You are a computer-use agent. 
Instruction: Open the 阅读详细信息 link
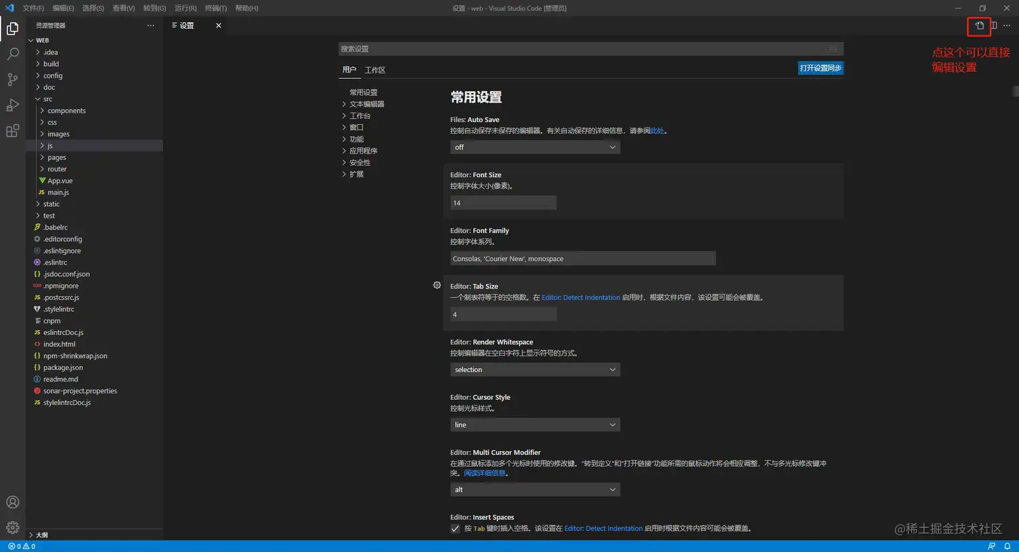coord(484,473)
